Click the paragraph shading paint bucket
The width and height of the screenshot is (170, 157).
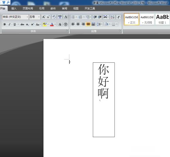[x=106, y=24]
